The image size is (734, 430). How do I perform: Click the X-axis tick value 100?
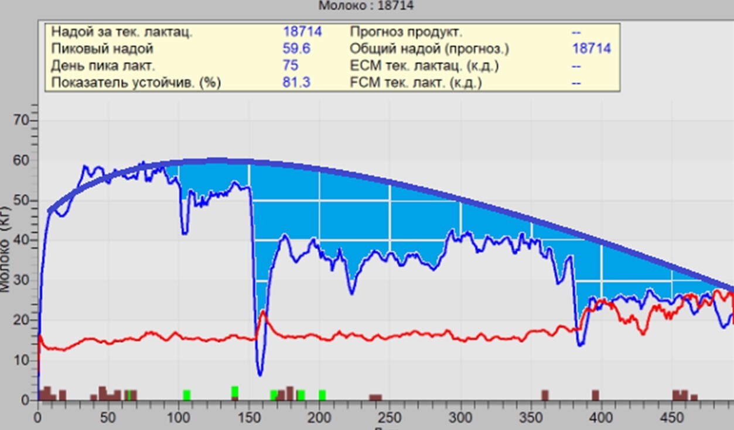pos(178,418)
